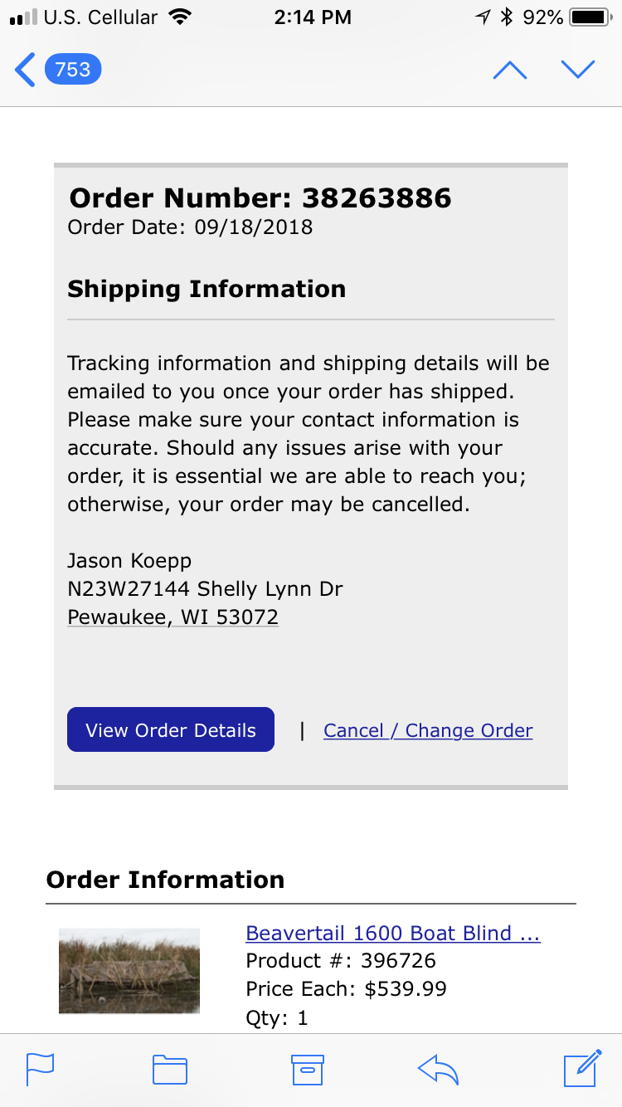This screenshot has height=1107, width=622.
Task: Tap the order number 38263886
Action: point(377,198)
